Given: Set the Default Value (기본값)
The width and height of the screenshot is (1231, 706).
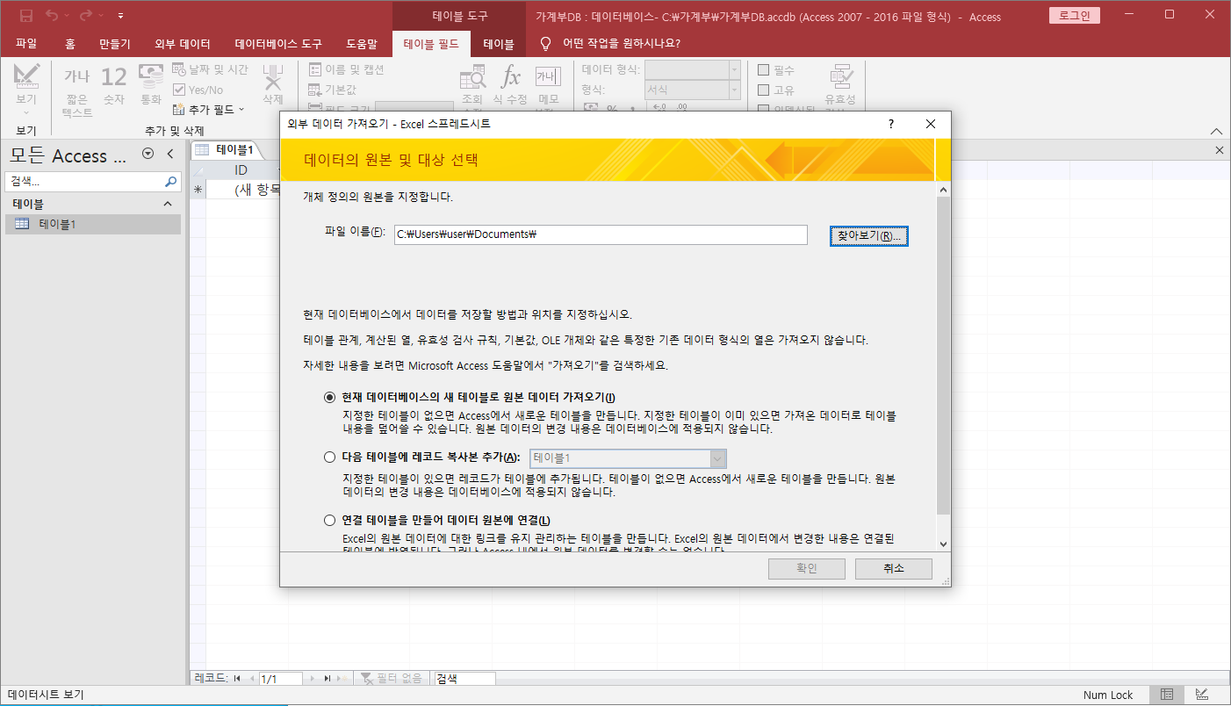Looking at the screenshot, I should pos(332,90).
